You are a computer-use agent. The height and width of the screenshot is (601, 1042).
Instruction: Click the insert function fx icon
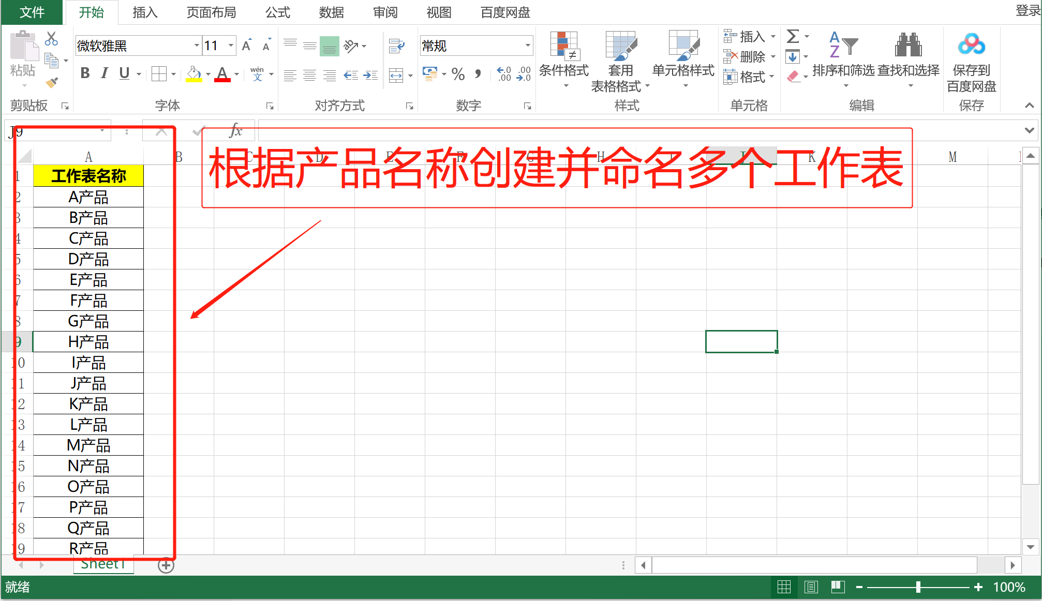[x=235, y=130]
